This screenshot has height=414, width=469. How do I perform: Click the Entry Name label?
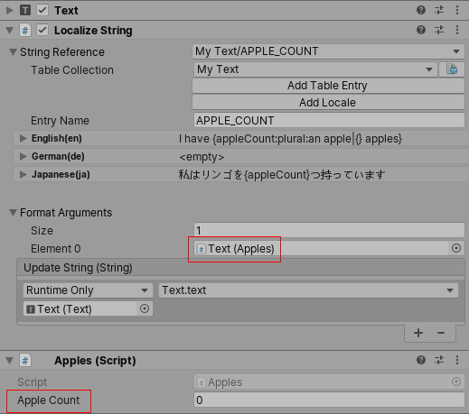60,121
